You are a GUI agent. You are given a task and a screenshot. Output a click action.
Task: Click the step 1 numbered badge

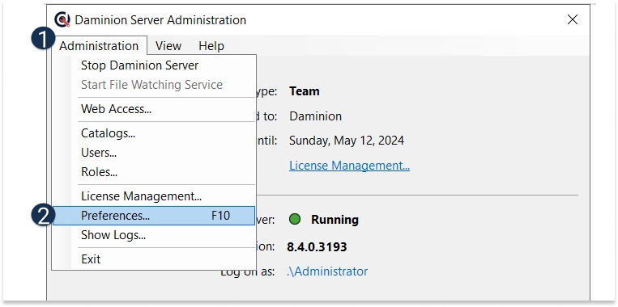pos(43,40)
